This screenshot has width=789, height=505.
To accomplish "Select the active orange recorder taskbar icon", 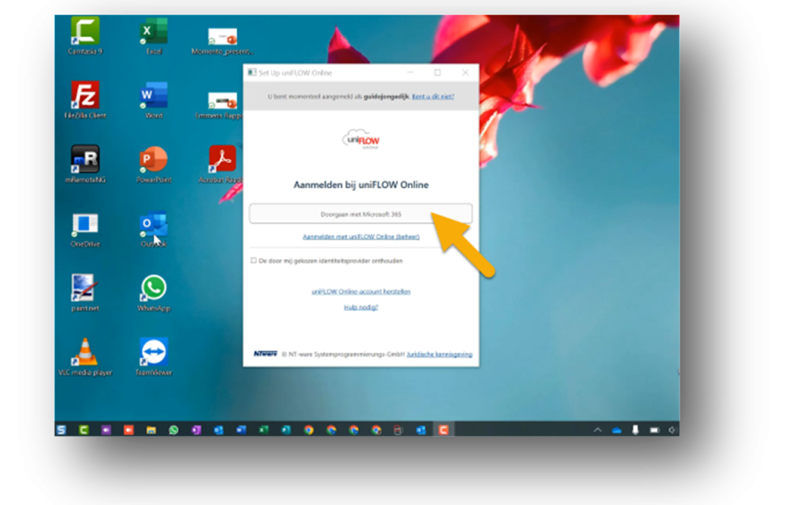I will click(443, 430).
